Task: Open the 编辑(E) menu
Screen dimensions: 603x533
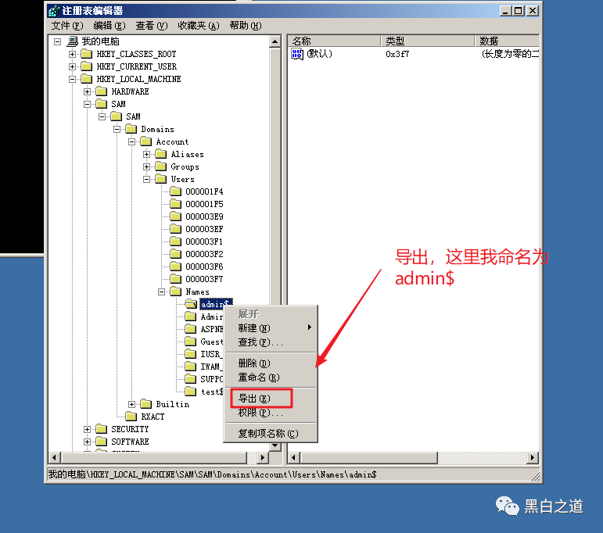Action: (109, 26)
